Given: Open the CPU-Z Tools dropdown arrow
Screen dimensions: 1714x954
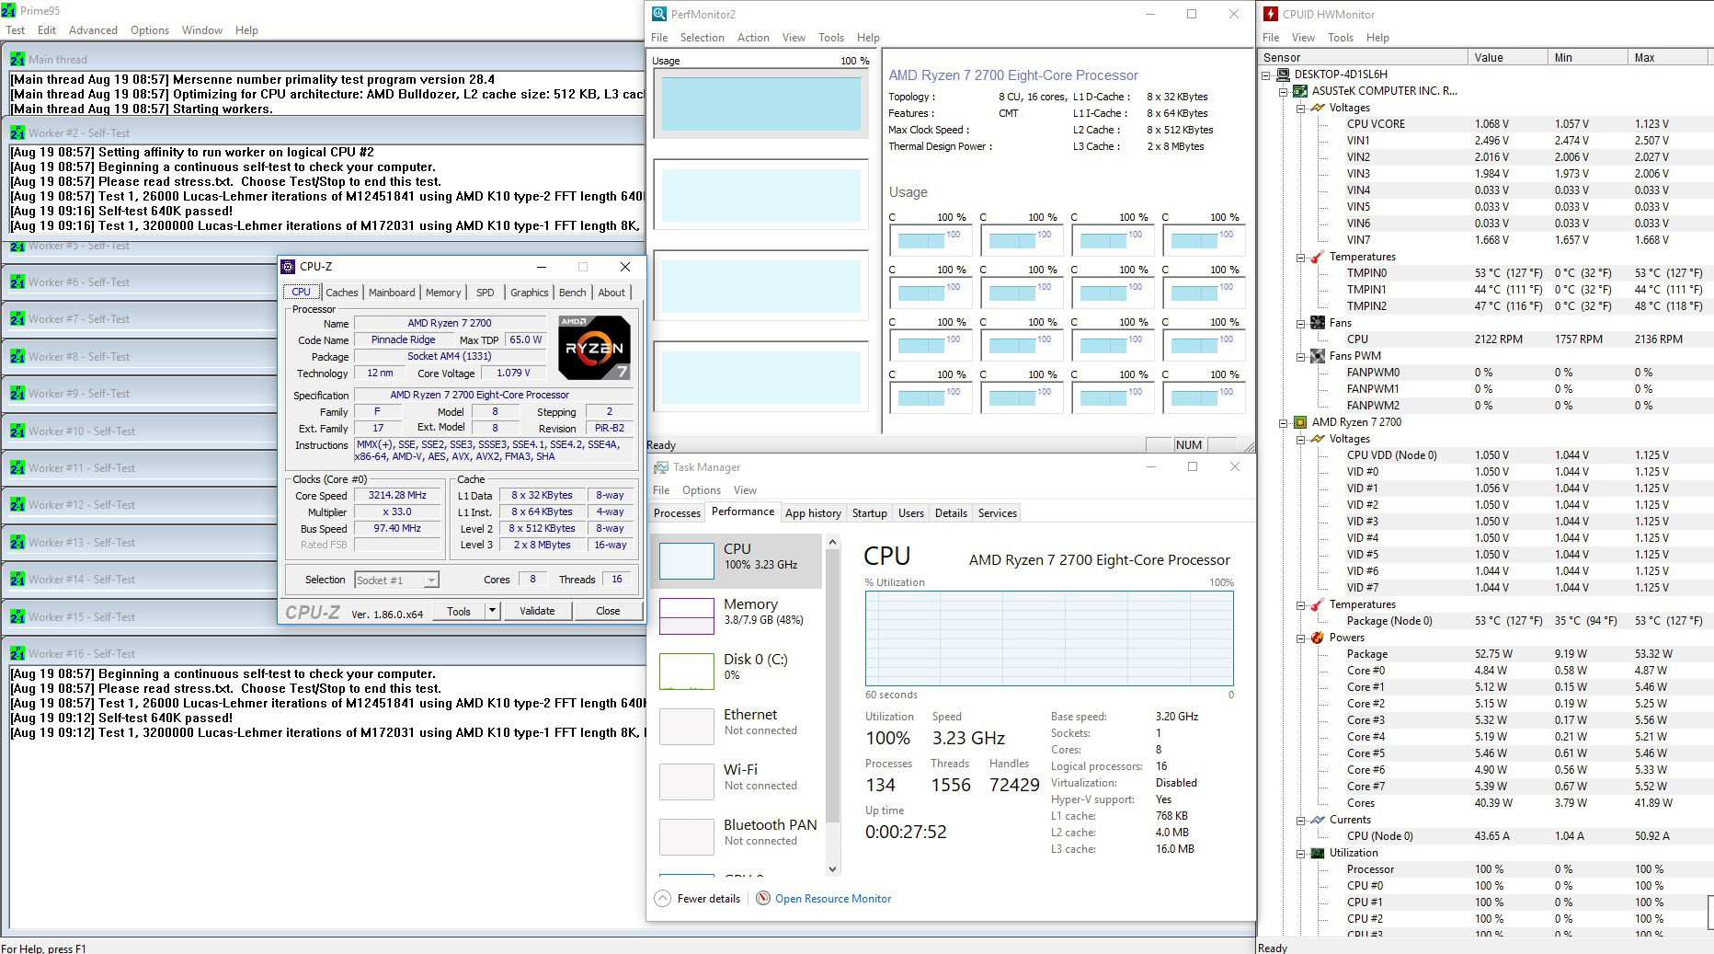Looking at the screenshot, I should coord(492,611).
